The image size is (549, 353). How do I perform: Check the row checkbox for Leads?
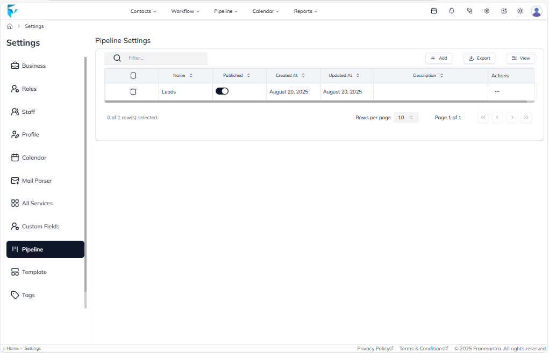point(133,91)
